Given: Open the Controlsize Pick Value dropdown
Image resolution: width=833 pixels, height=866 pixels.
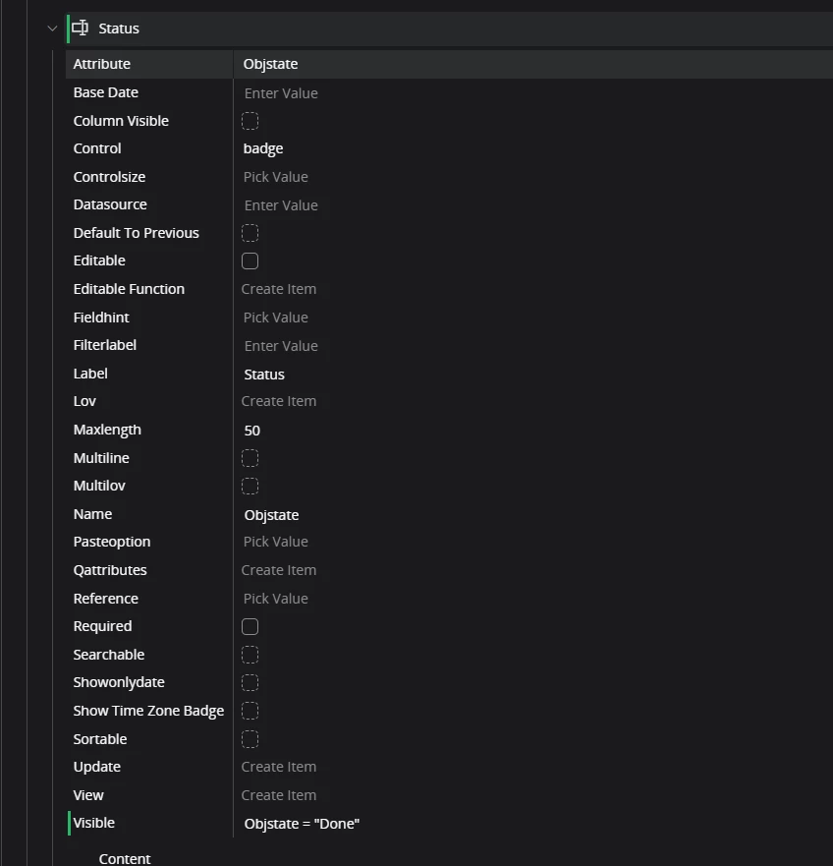Looking at the screenshot, I should point(276,177).
